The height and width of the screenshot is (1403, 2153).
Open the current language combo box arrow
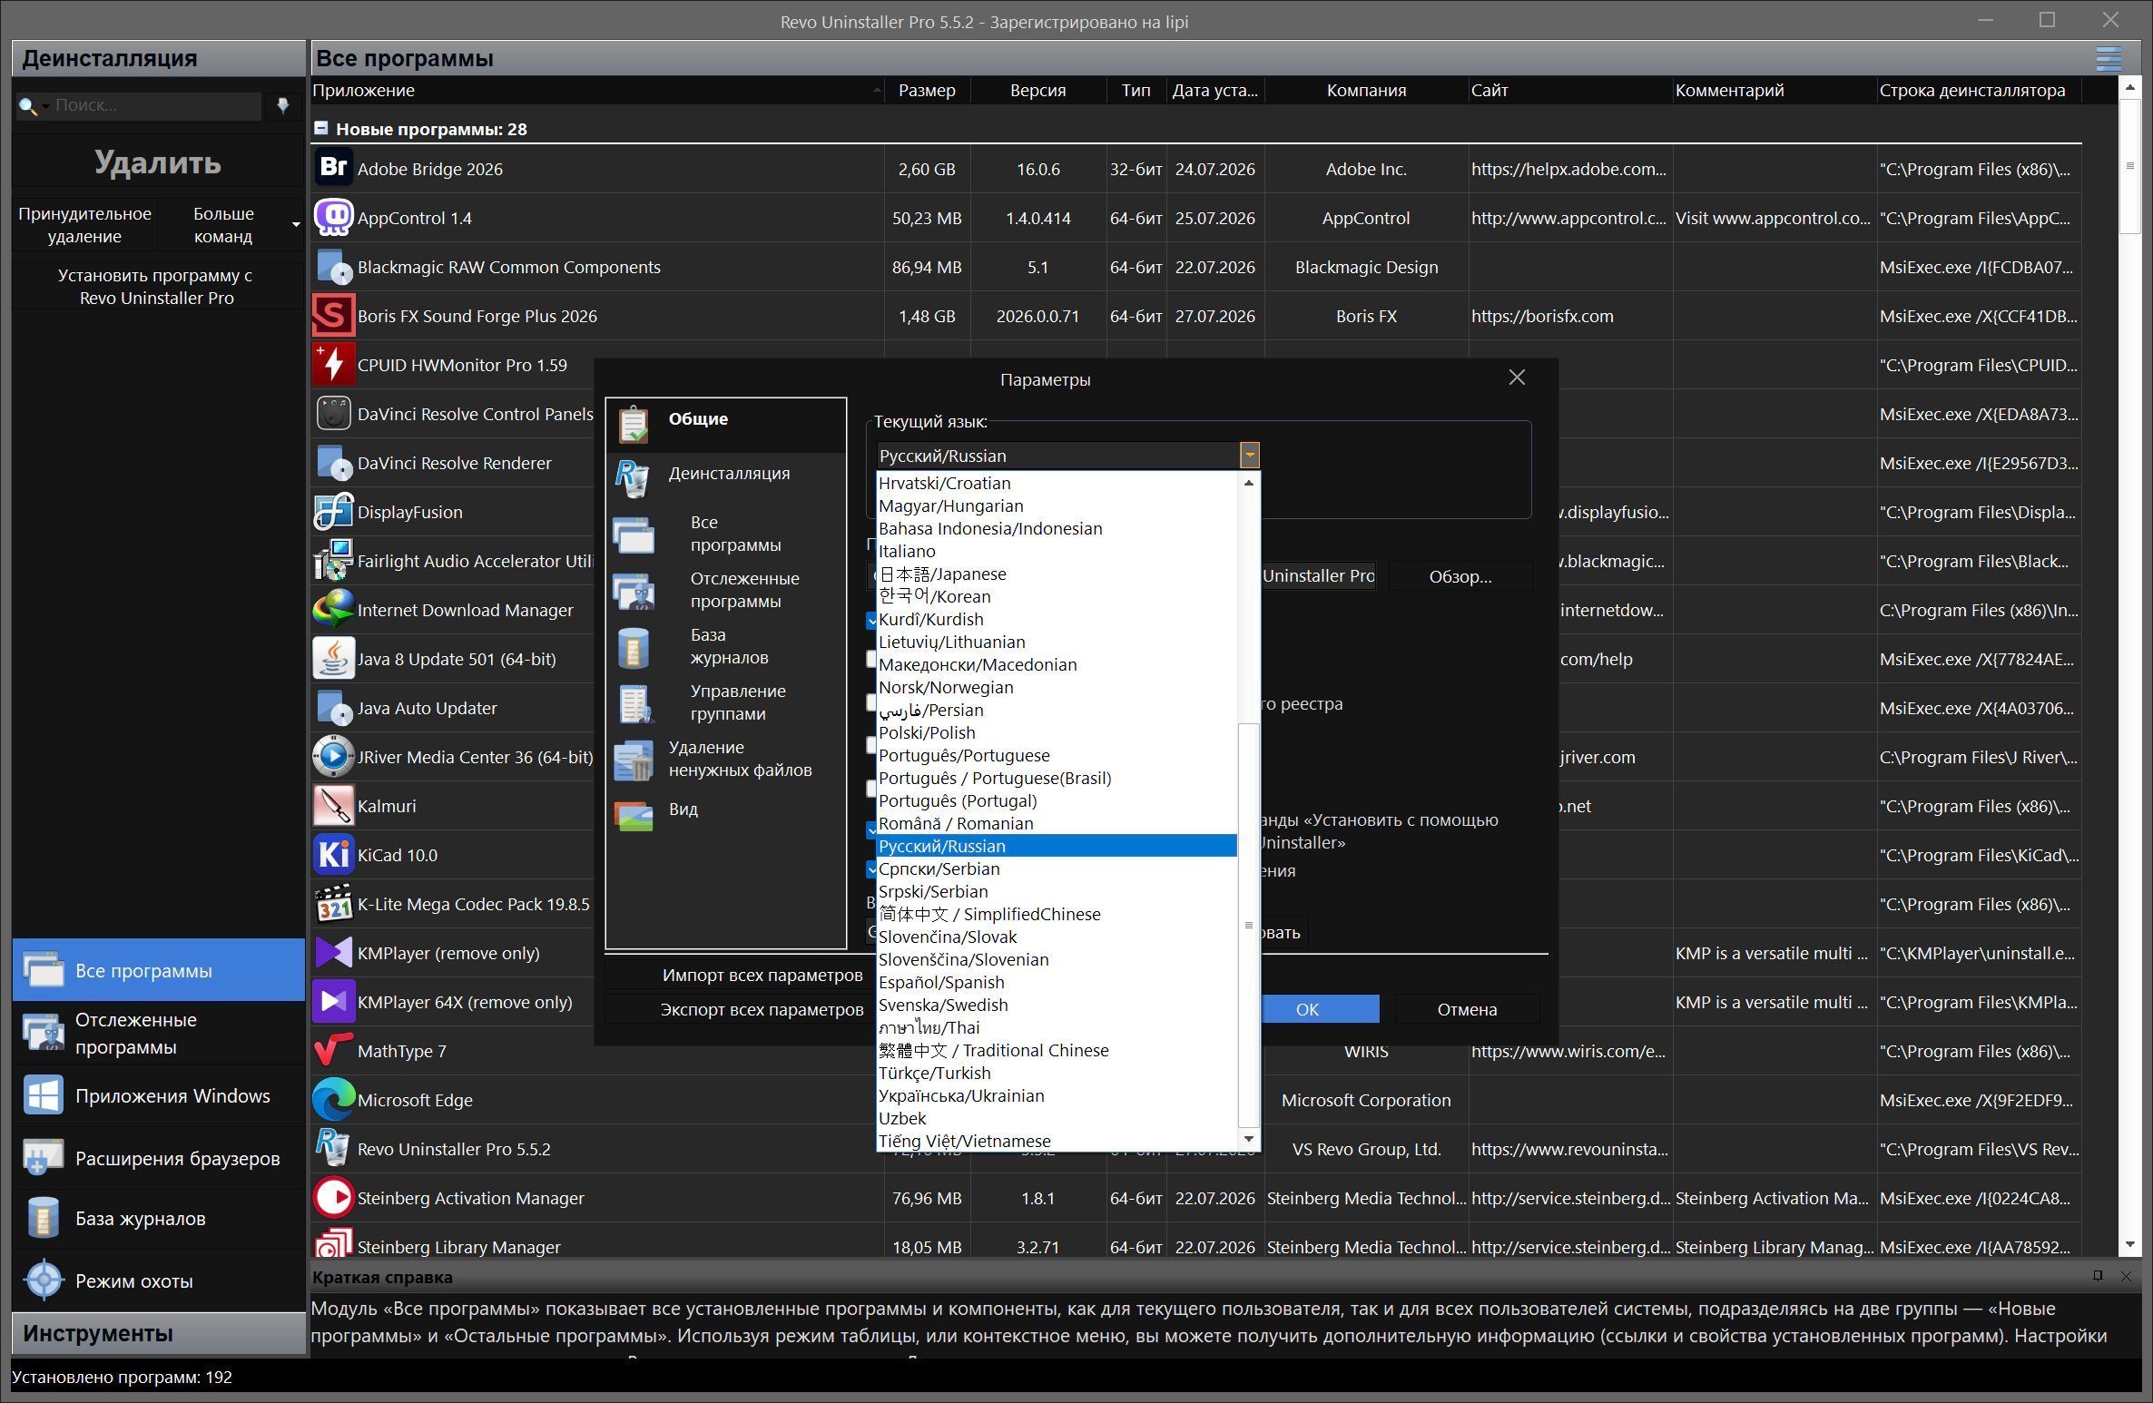click(x=1250, y=456)
